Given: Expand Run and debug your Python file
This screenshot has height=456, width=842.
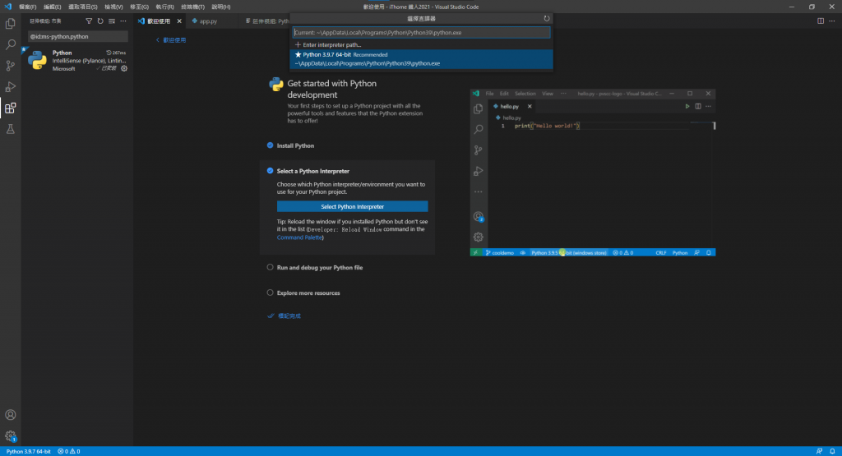Looking at the screenshot, I should (x=320, y=267).
